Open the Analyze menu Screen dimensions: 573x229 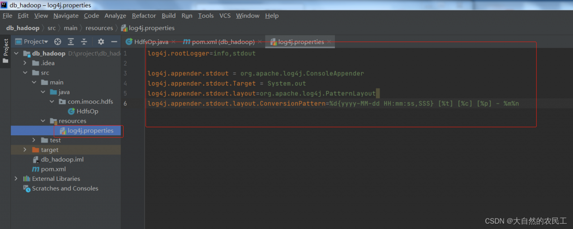pyautogui.click(x=115, y=16)
